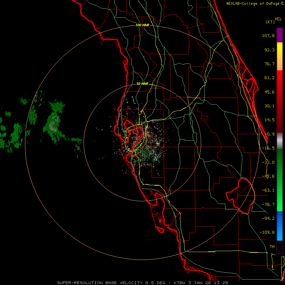Click the -47.6 velocity scale value
The width and height of the screenshot is (285, 285).
268,176
